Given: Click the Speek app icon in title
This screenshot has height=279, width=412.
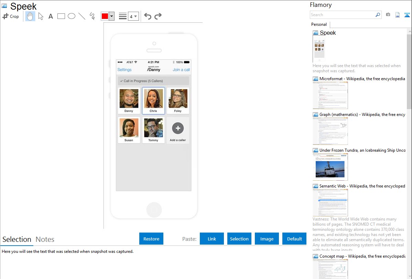Looking at the screenshot, I should coord(4,6).
